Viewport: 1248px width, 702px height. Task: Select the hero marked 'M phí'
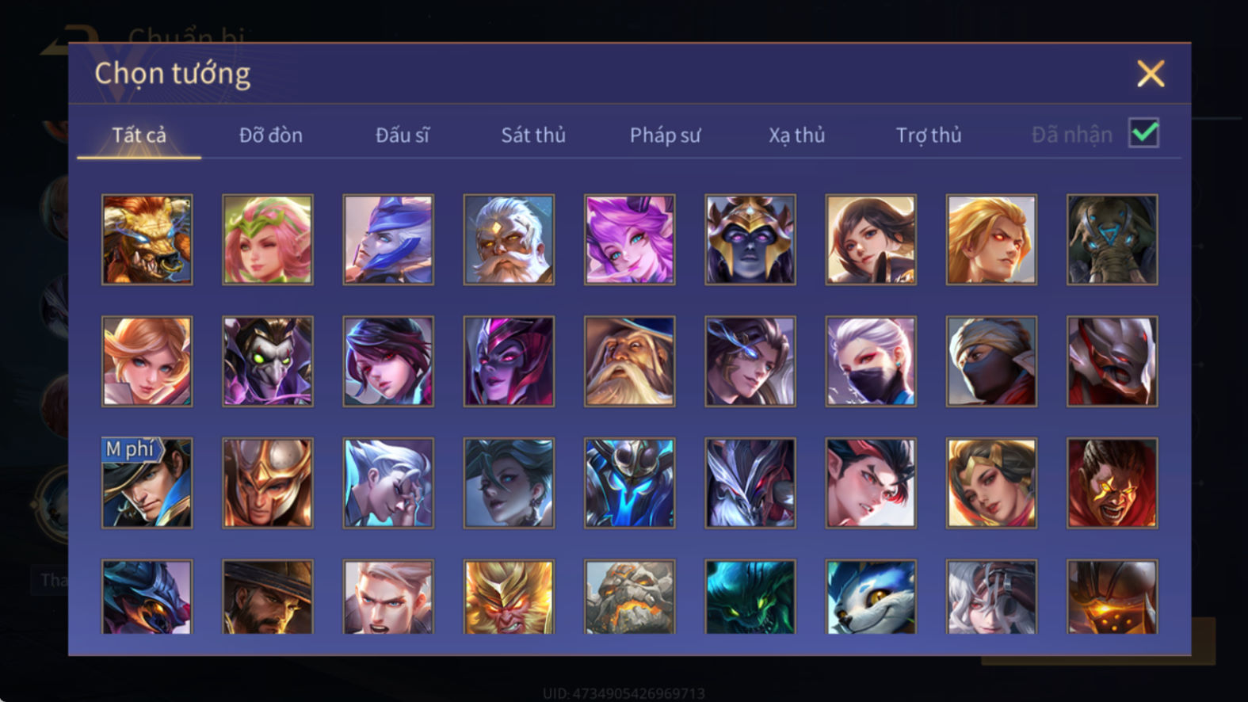tap(147, 483)
